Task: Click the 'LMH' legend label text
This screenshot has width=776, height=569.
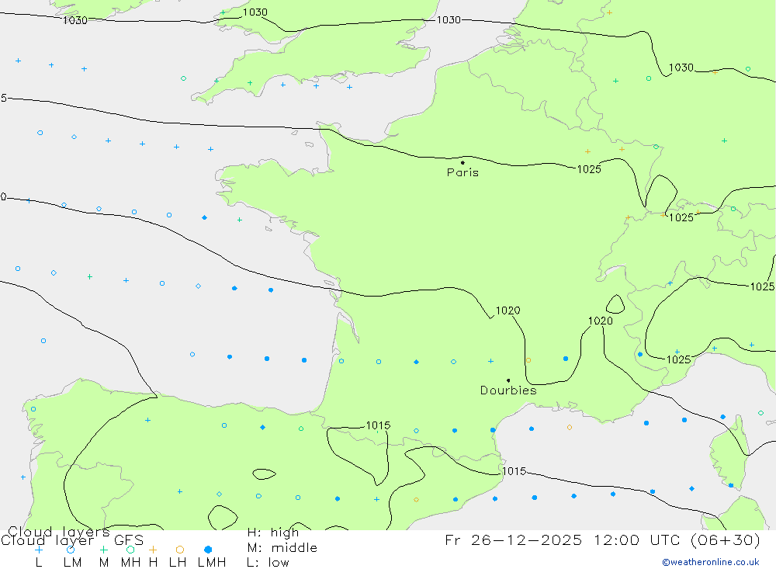Action: 212,563
